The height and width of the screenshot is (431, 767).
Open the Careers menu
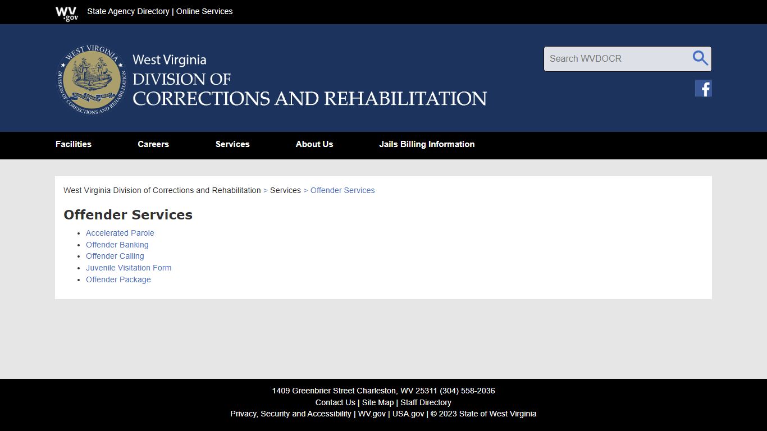click(x=153, y=144)
